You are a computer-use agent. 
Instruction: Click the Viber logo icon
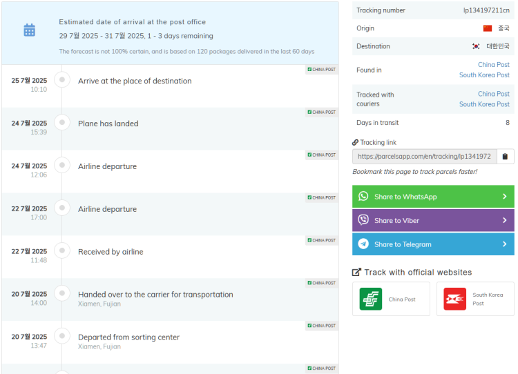pyautogui.click(x=363, y=220)
